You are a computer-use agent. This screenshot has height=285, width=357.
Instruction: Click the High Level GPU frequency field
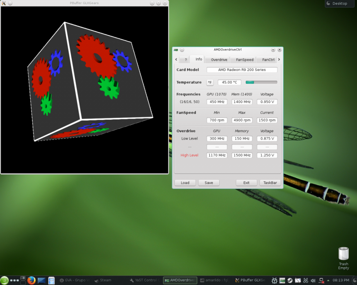(217, 155)
